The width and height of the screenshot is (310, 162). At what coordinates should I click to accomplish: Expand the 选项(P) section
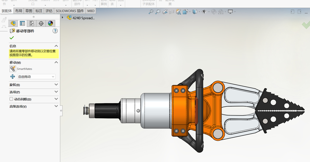pyautogui.click(x=56, y=92)
